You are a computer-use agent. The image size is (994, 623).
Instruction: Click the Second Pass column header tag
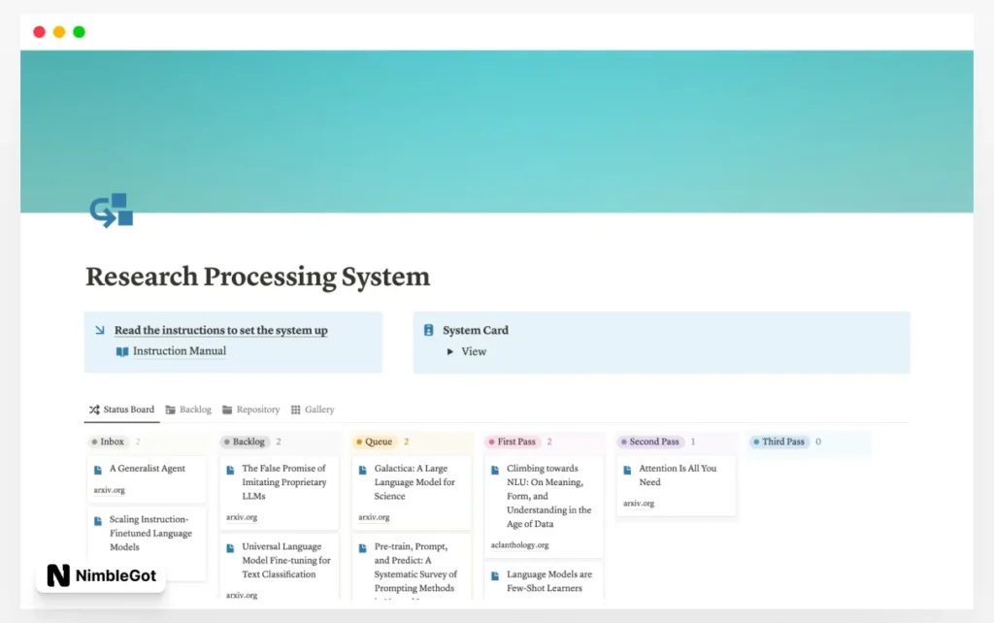(x=649, y=442)
